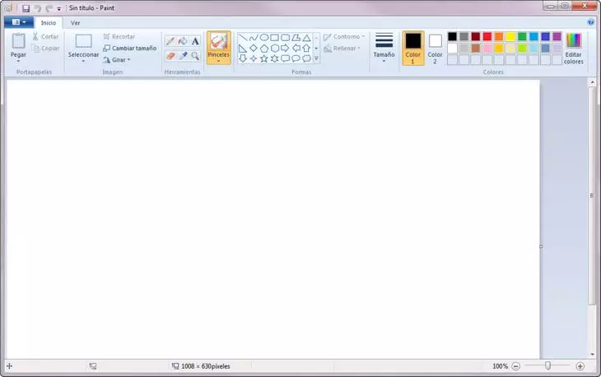The height and width of the screenshot is (377, 601).
Task: Click Cambiar tamaño button
Action: click(x=130, y=49)
